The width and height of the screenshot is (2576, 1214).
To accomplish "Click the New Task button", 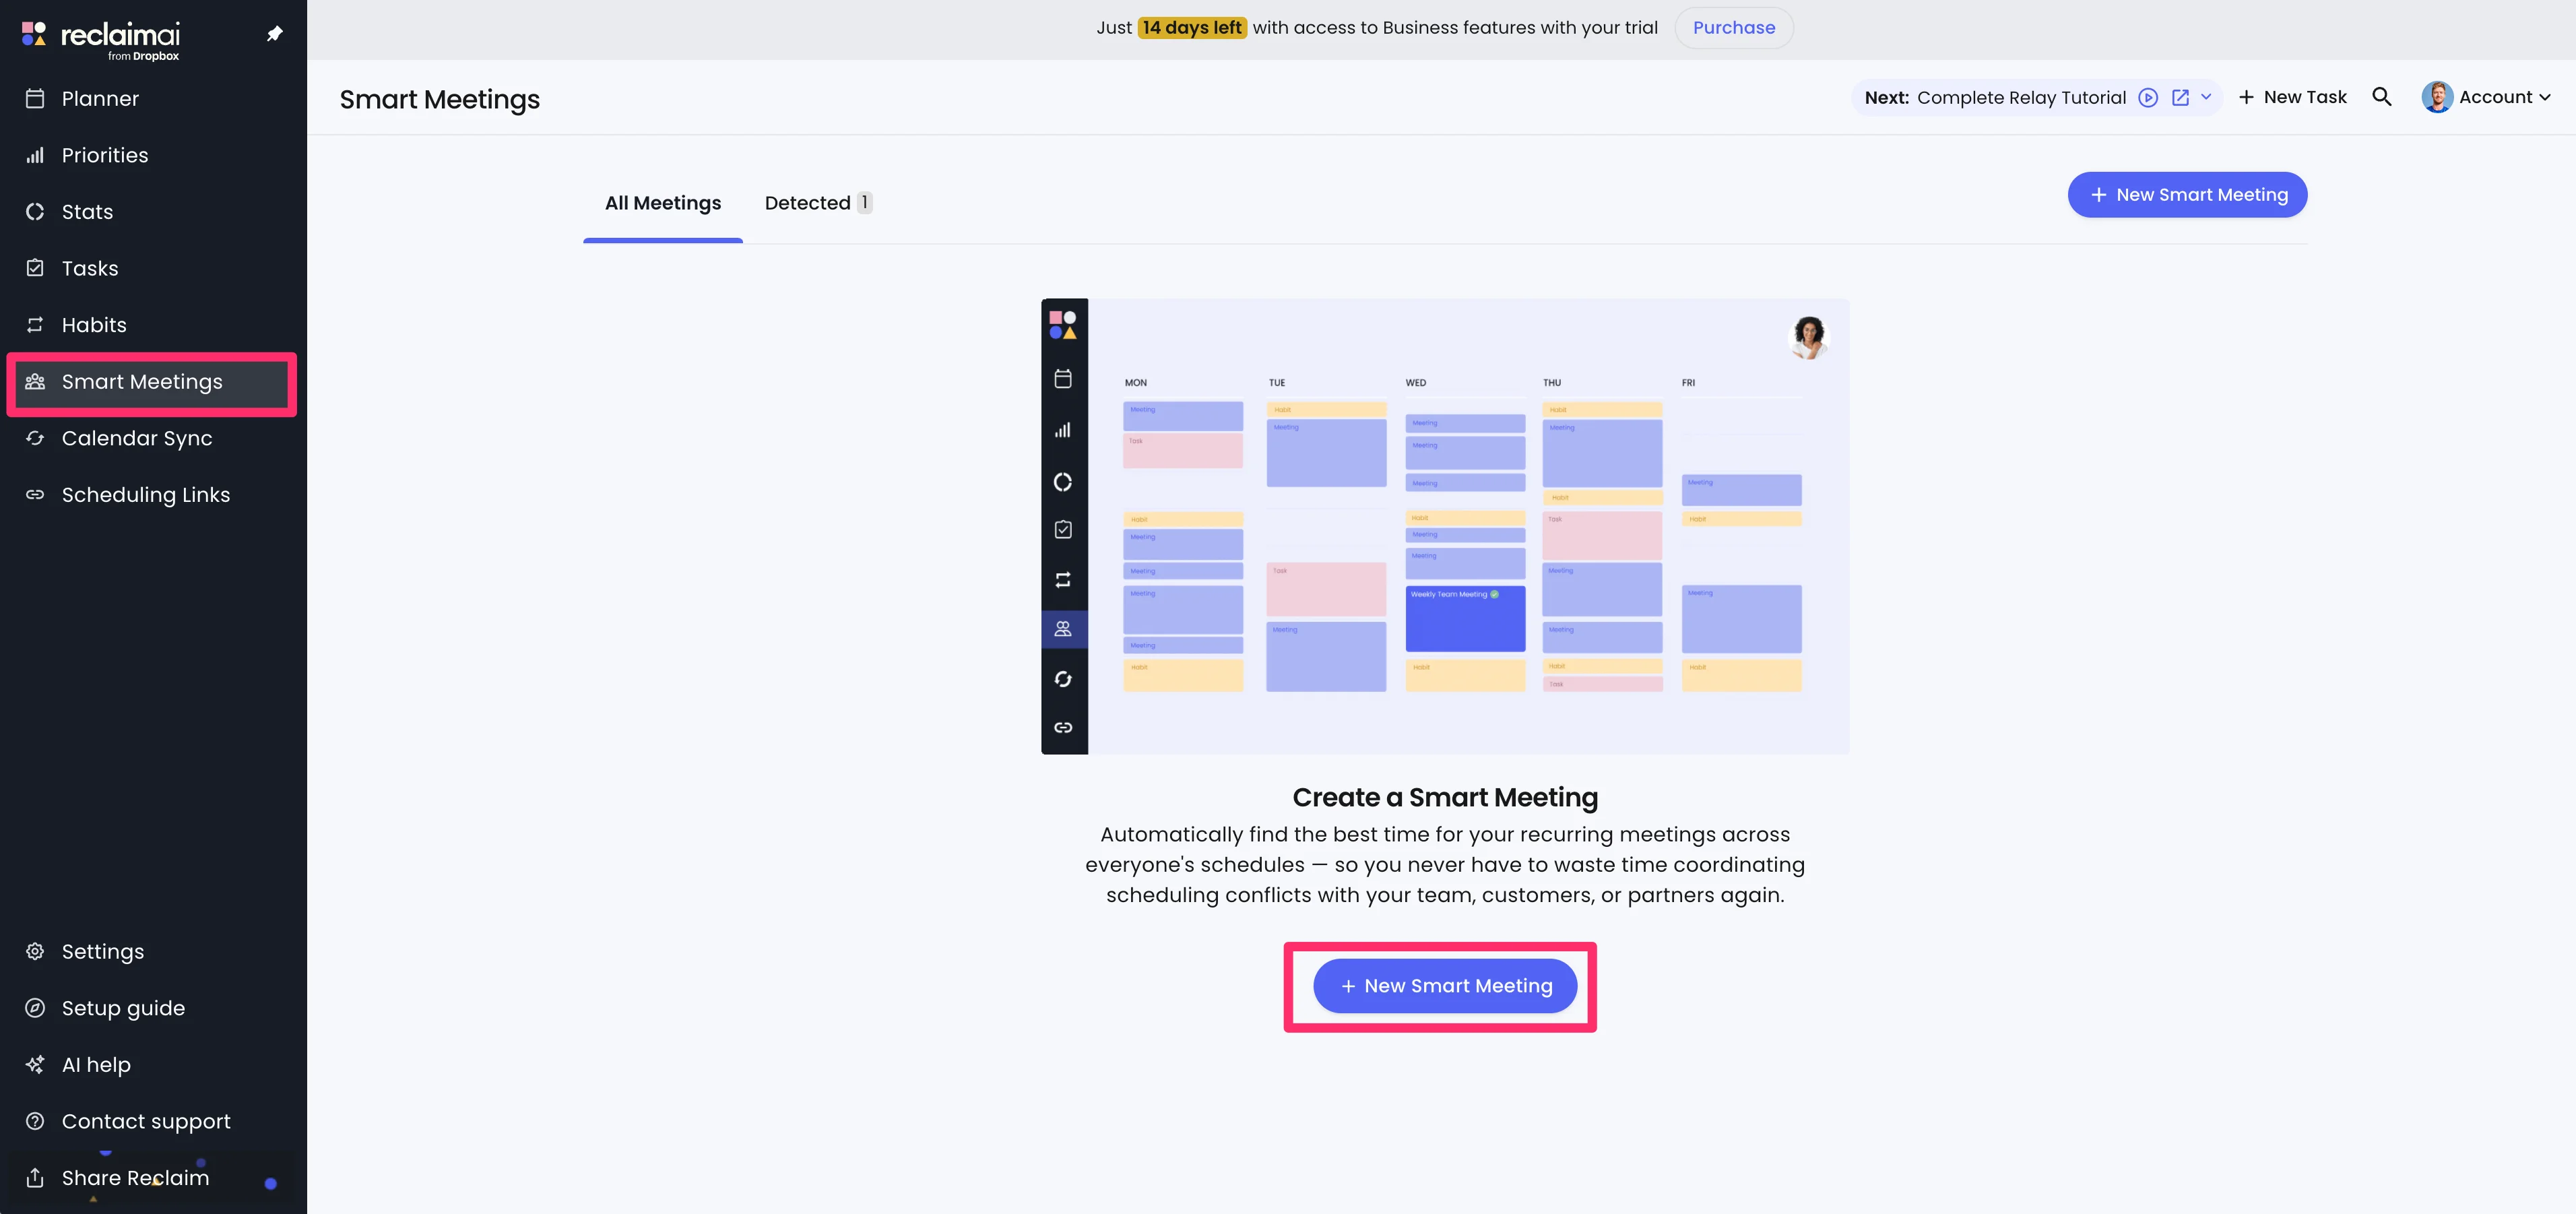I will click(2293, 97).
